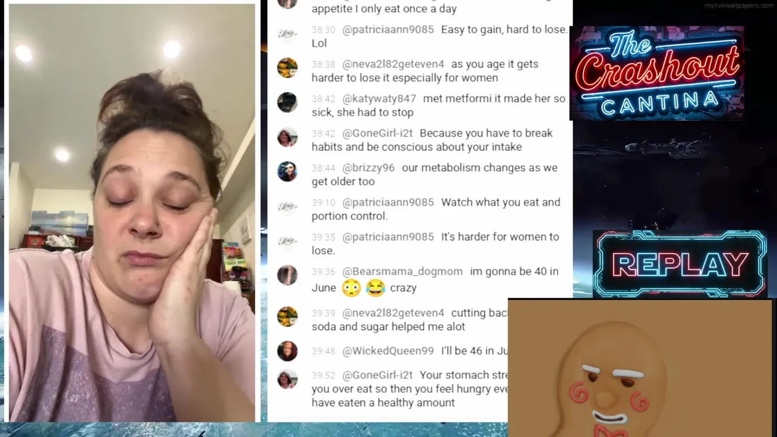Click @neva2l82geteven4 avatar beside 38:38 message
This screenshot has width=777, height=437.
287,68
